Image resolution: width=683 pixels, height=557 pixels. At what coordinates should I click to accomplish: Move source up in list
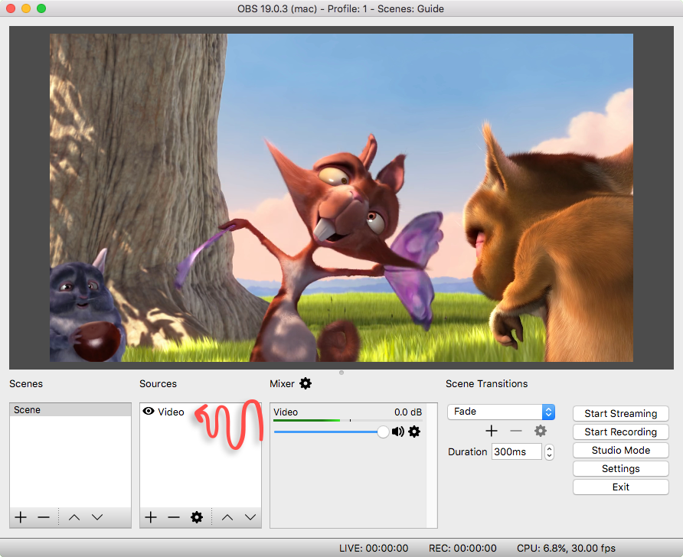227,517
